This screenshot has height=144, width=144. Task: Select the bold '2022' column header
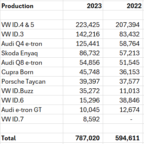[123, 6]
